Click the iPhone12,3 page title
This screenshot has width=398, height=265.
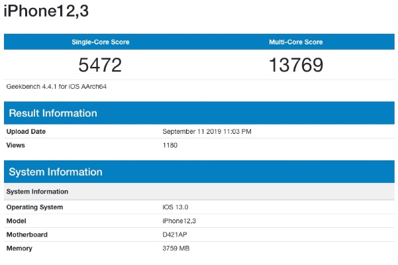point(46,11)
